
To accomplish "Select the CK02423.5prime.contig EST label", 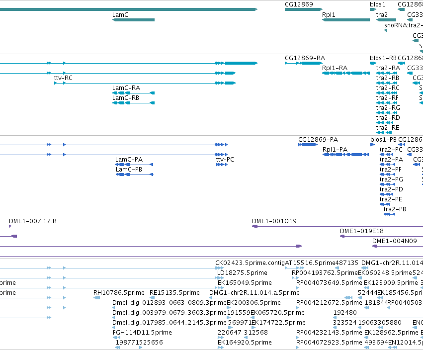I will coord(250,263).
